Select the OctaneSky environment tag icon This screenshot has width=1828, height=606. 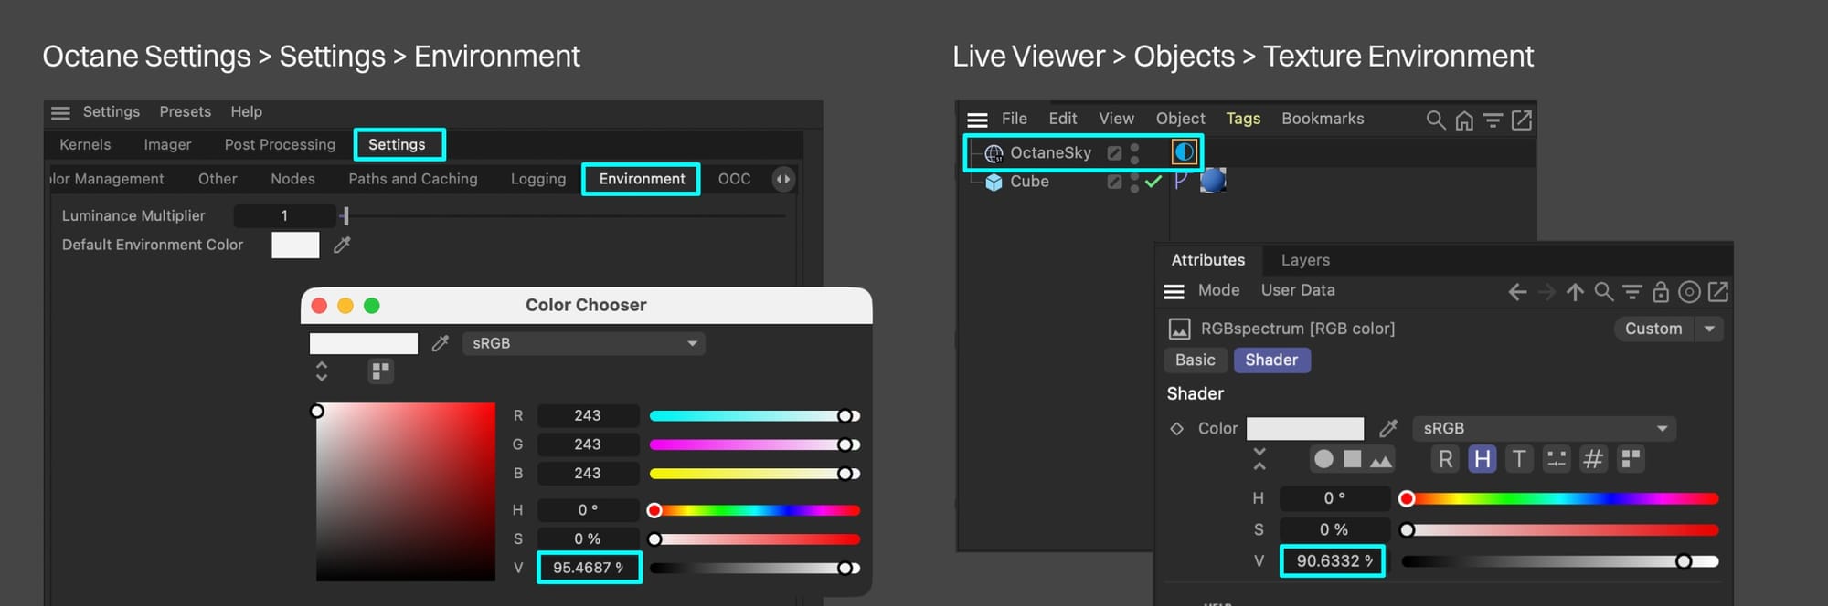[1185, 151]
